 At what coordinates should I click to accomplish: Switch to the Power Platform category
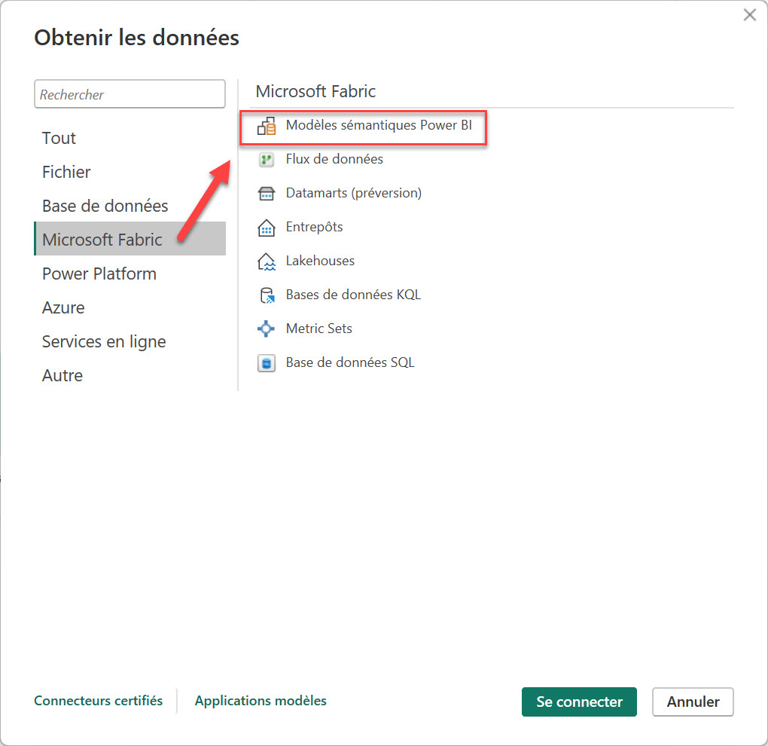tap(130, 274)
